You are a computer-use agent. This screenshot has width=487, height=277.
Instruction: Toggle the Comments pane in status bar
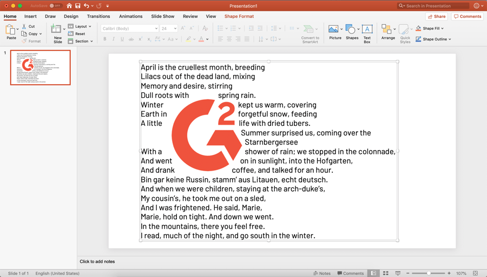(x=350, y=273)
